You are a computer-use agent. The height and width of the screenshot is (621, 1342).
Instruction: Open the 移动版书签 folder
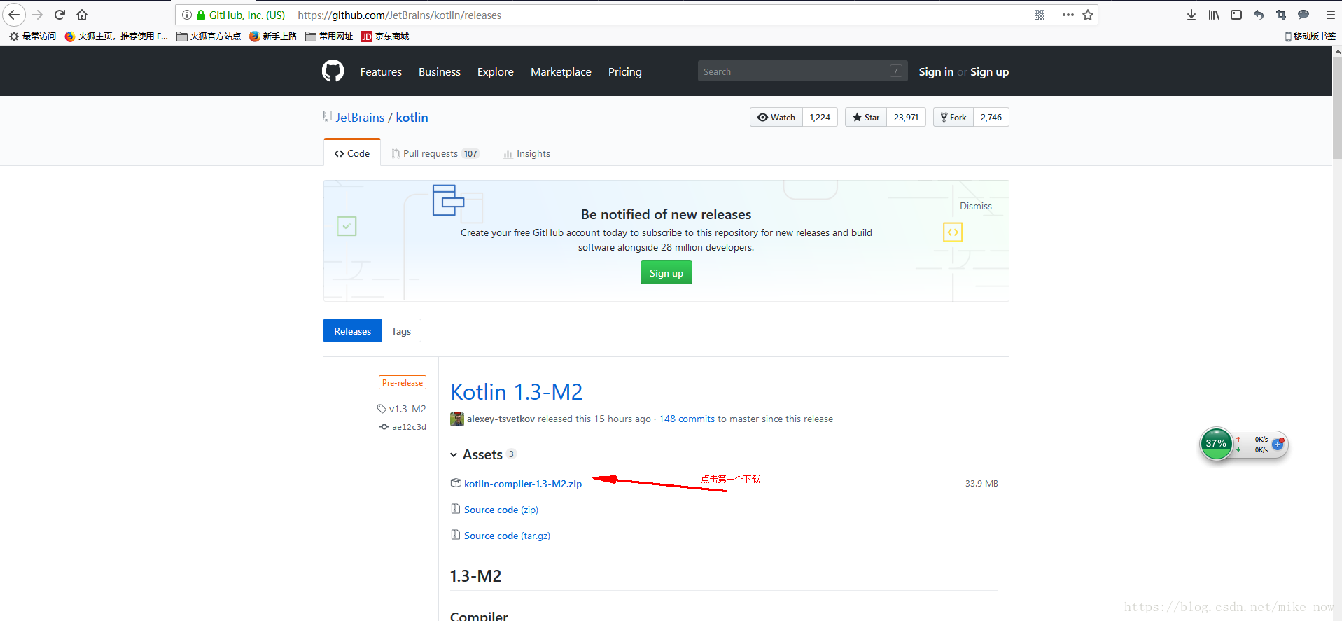click(1310, 36)
